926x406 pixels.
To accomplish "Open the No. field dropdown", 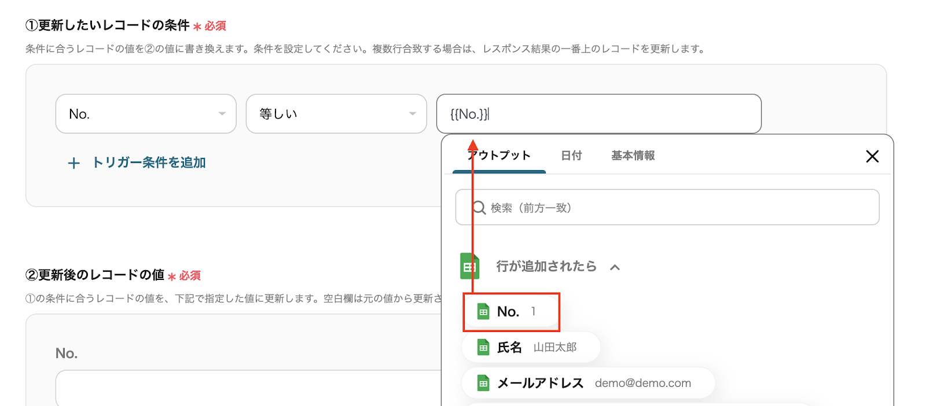I will point(146,114).
